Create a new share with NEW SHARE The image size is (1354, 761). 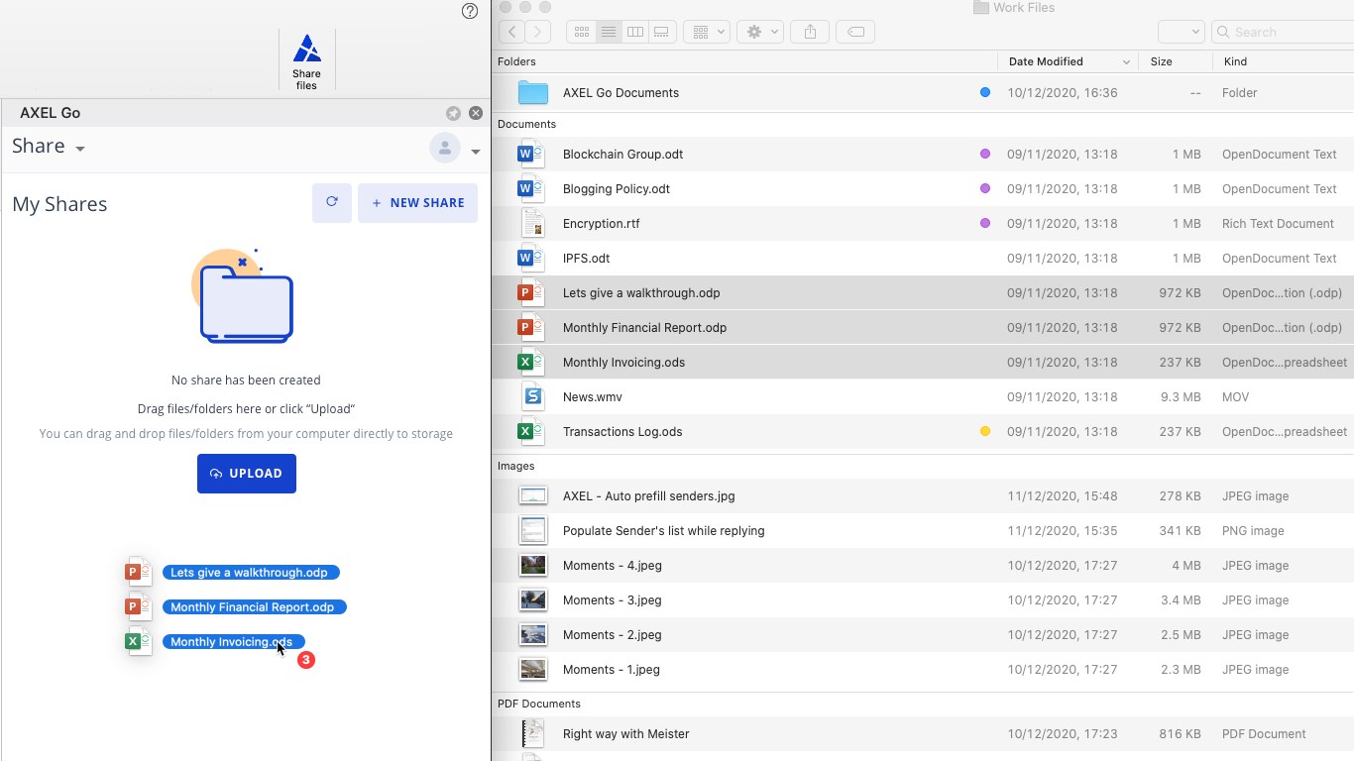point(417,202)
